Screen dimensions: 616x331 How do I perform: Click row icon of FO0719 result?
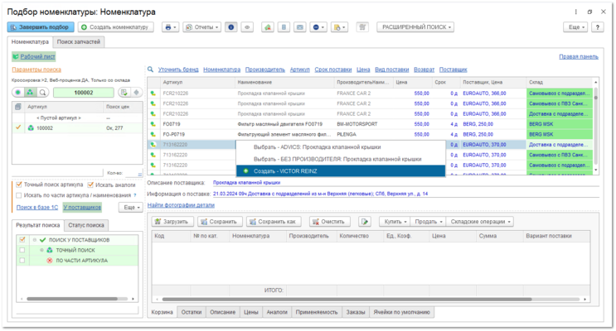click(153, 124)
